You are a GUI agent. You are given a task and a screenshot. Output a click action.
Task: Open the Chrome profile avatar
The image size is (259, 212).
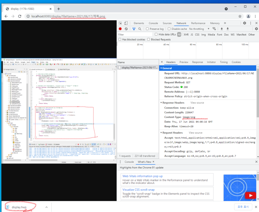click(248, 16)
